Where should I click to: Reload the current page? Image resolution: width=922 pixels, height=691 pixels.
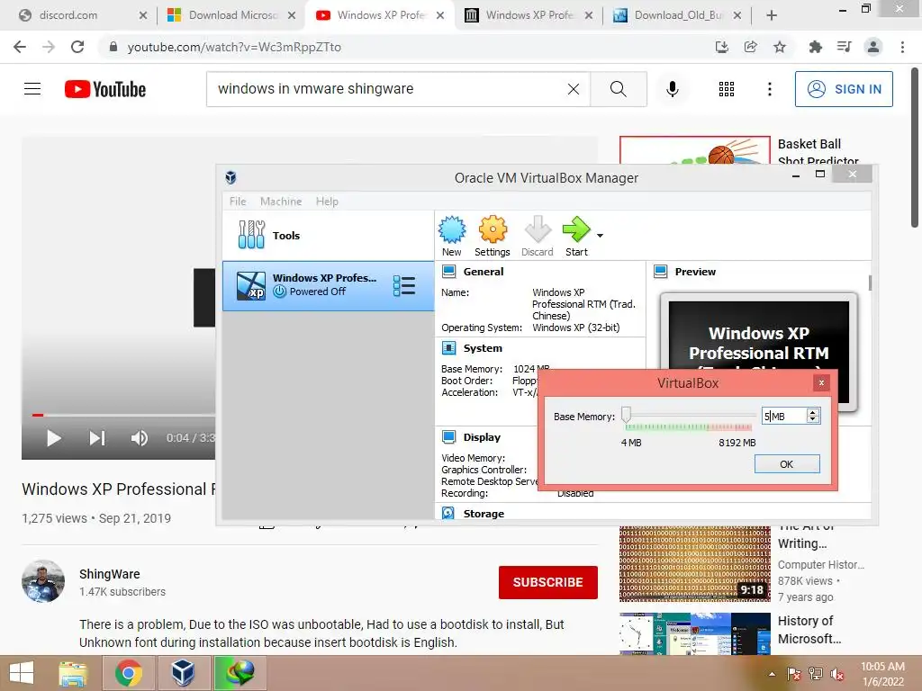77,47
